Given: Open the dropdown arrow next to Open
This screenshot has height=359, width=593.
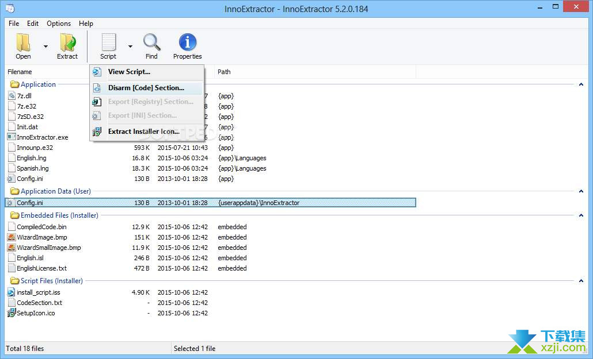Looking at the screenshot, I should 45,47.
